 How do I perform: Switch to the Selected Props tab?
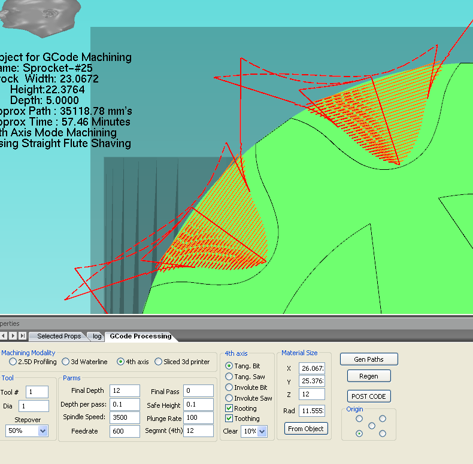58,336
